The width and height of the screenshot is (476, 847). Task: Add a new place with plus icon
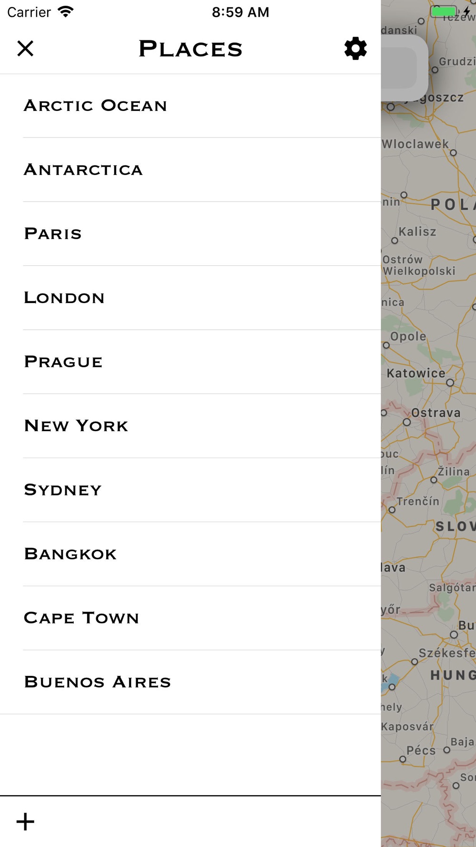point(25,822)
